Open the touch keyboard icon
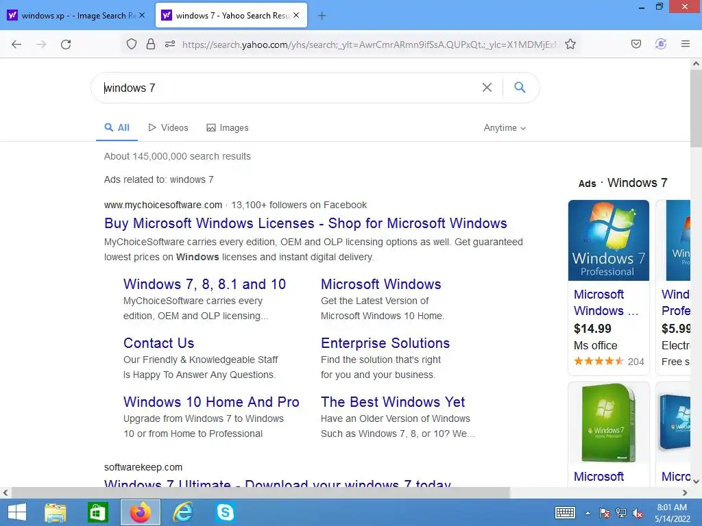This screenshot has width=702, height=526. [565, 512]
